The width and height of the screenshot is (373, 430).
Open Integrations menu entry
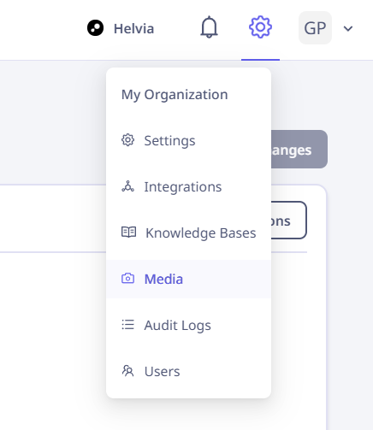pos(188,186)
